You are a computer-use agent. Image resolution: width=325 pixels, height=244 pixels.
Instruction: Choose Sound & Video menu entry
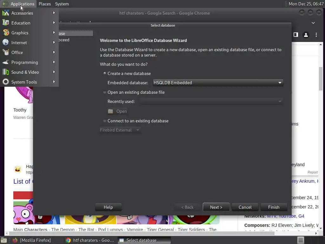[x=29, y=72]
